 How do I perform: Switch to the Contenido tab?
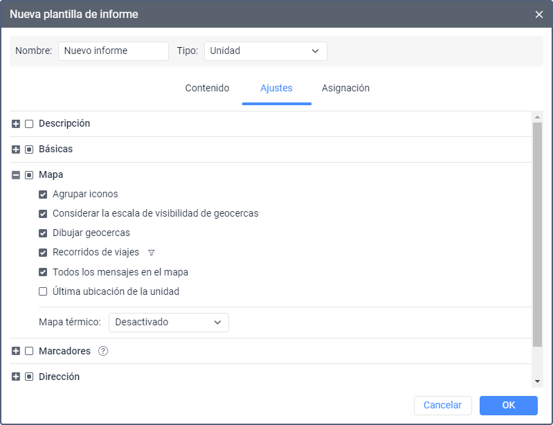[x=207, y=89]
